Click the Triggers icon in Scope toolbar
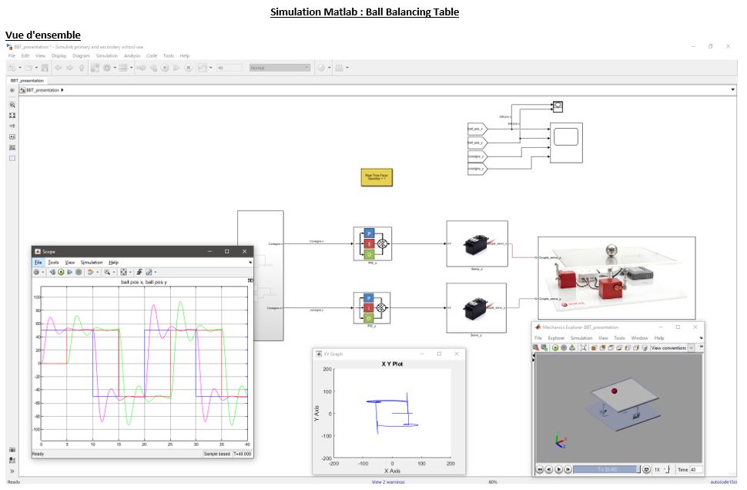This screenshot has height=490, width=747. 139,272
